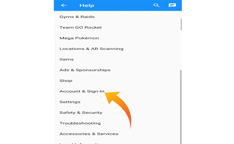Click the vertical scrollbar thumb

(181, 23)
